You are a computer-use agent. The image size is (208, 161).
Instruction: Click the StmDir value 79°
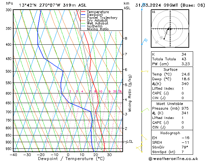pyautogui.click(x=185, y=147)
